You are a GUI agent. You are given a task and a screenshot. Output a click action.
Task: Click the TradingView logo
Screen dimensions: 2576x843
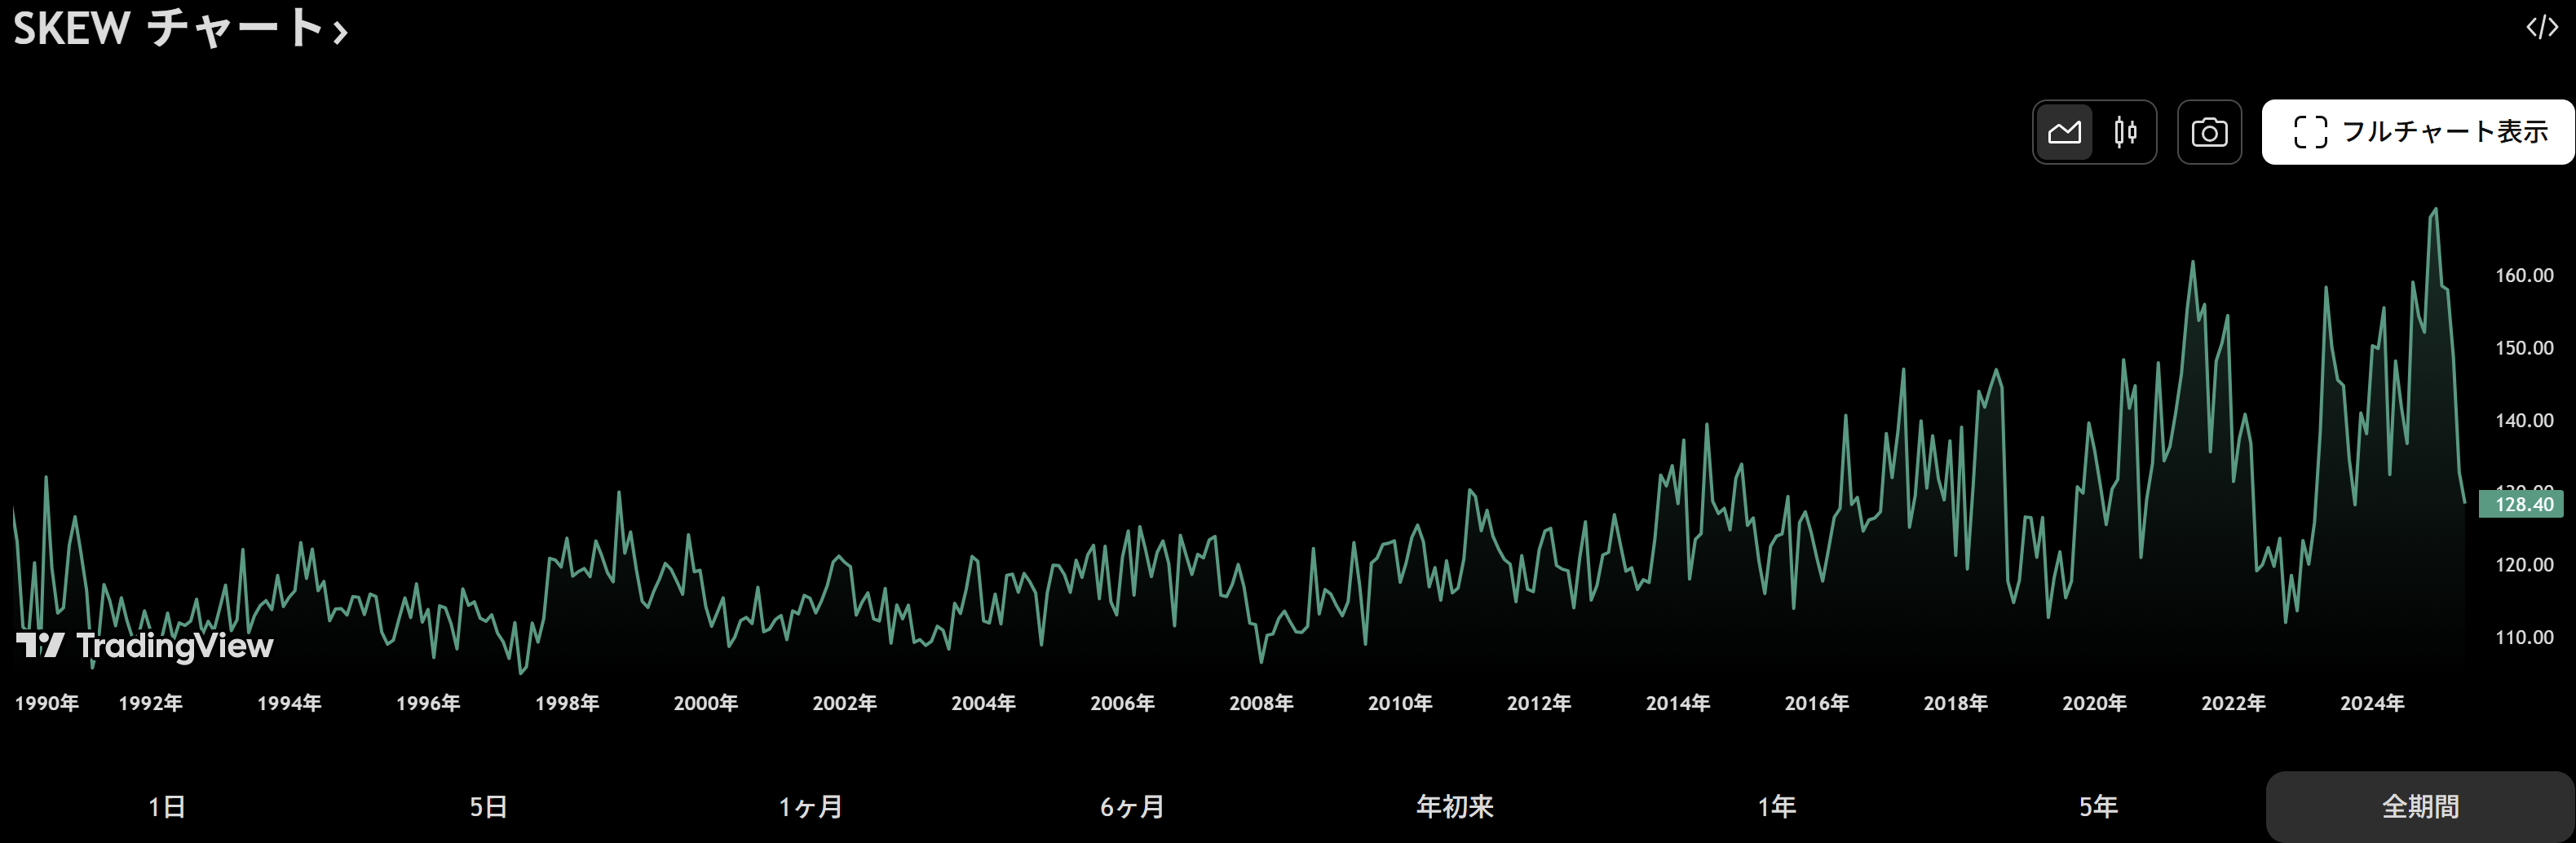145,646
